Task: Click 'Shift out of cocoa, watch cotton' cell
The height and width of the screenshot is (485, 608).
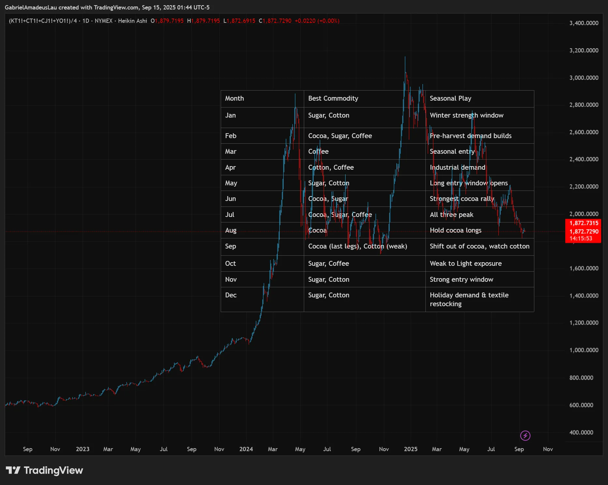Action: 480,246
